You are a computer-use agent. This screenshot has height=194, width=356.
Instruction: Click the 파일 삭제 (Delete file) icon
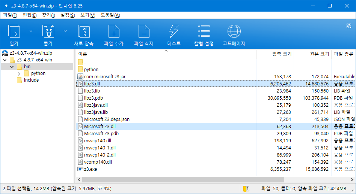click(144, 31)
